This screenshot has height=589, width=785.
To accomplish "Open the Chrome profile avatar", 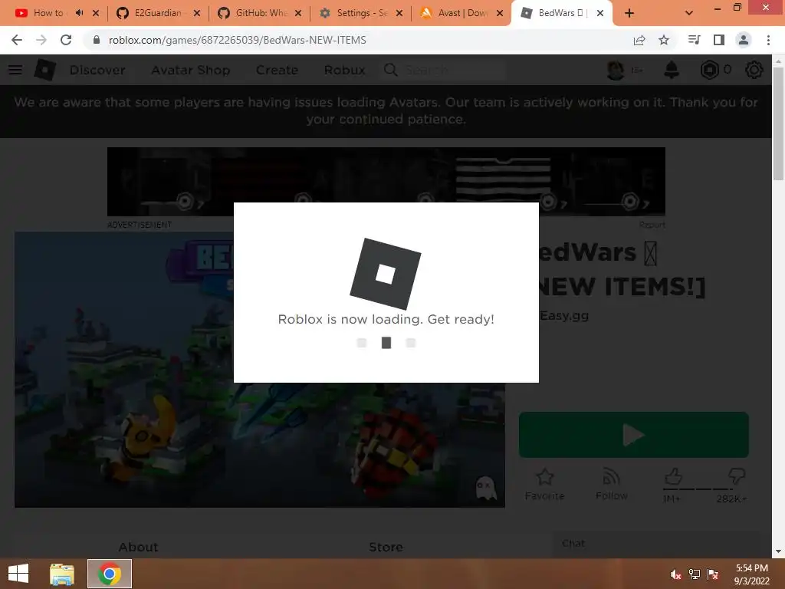I will coord(744,40).
